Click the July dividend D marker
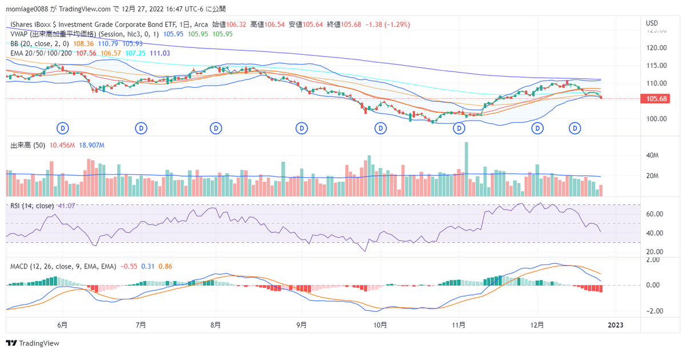686x353 pixels. (x=141, y=128)
